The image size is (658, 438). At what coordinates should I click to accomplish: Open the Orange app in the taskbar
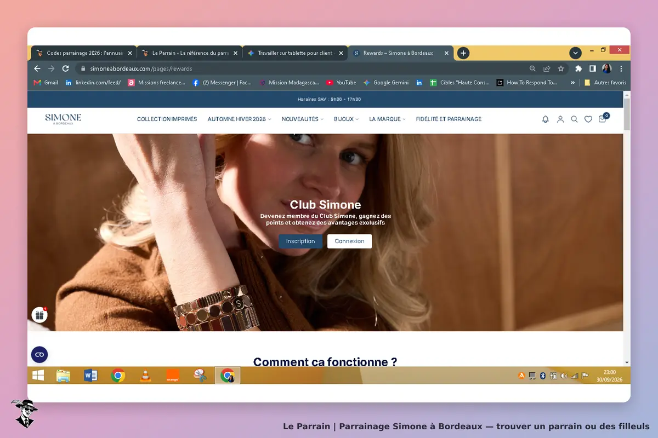click(x=173, y=376)
